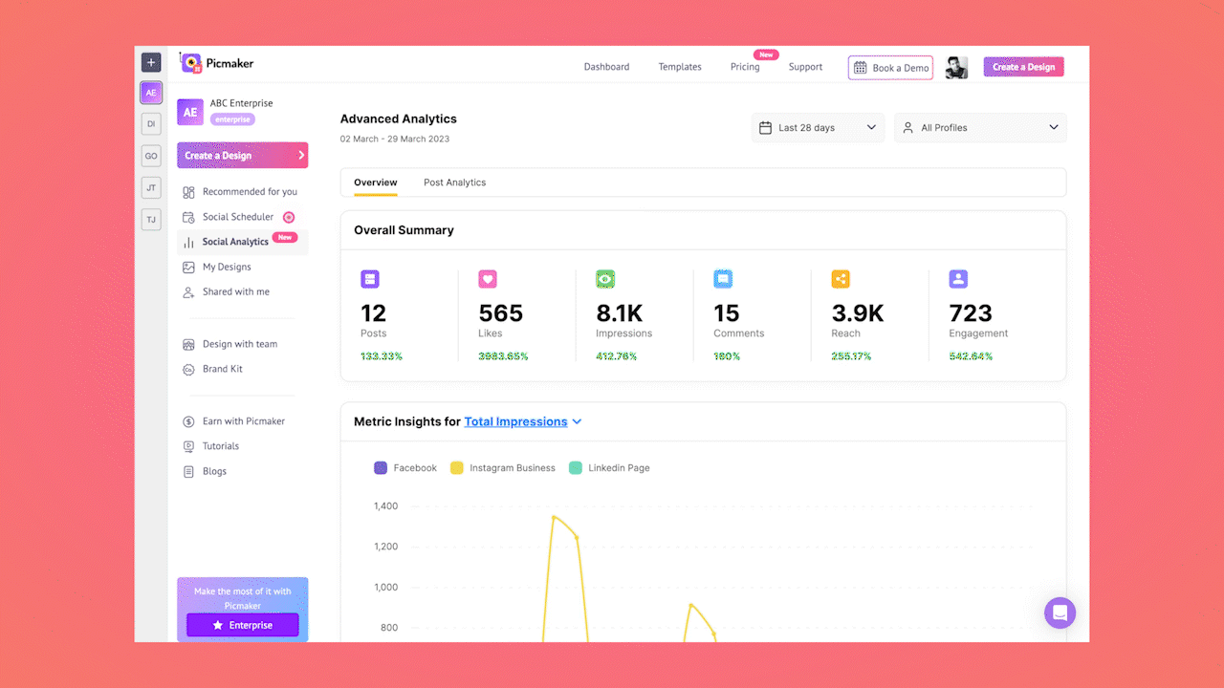Click the Enterprise upgrade button

243,625
